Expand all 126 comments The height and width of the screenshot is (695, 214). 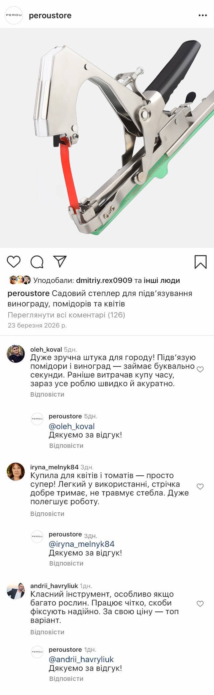pos(66,315)
